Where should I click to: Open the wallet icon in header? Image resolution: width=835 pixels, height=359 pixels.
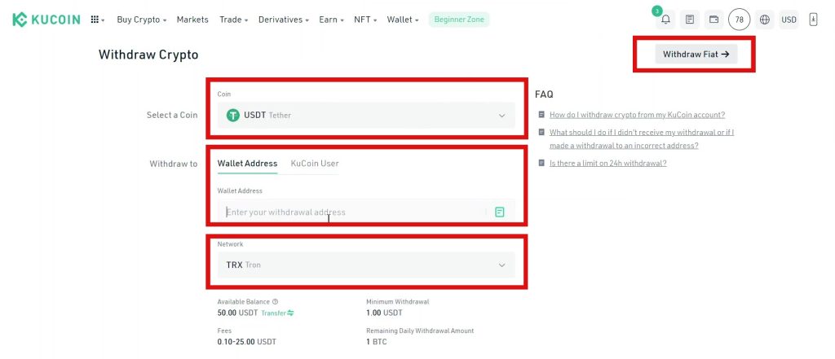pyautogui.click(x=714, y=20)
